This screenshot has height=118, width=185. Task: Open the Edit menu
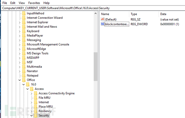point(13,3)
